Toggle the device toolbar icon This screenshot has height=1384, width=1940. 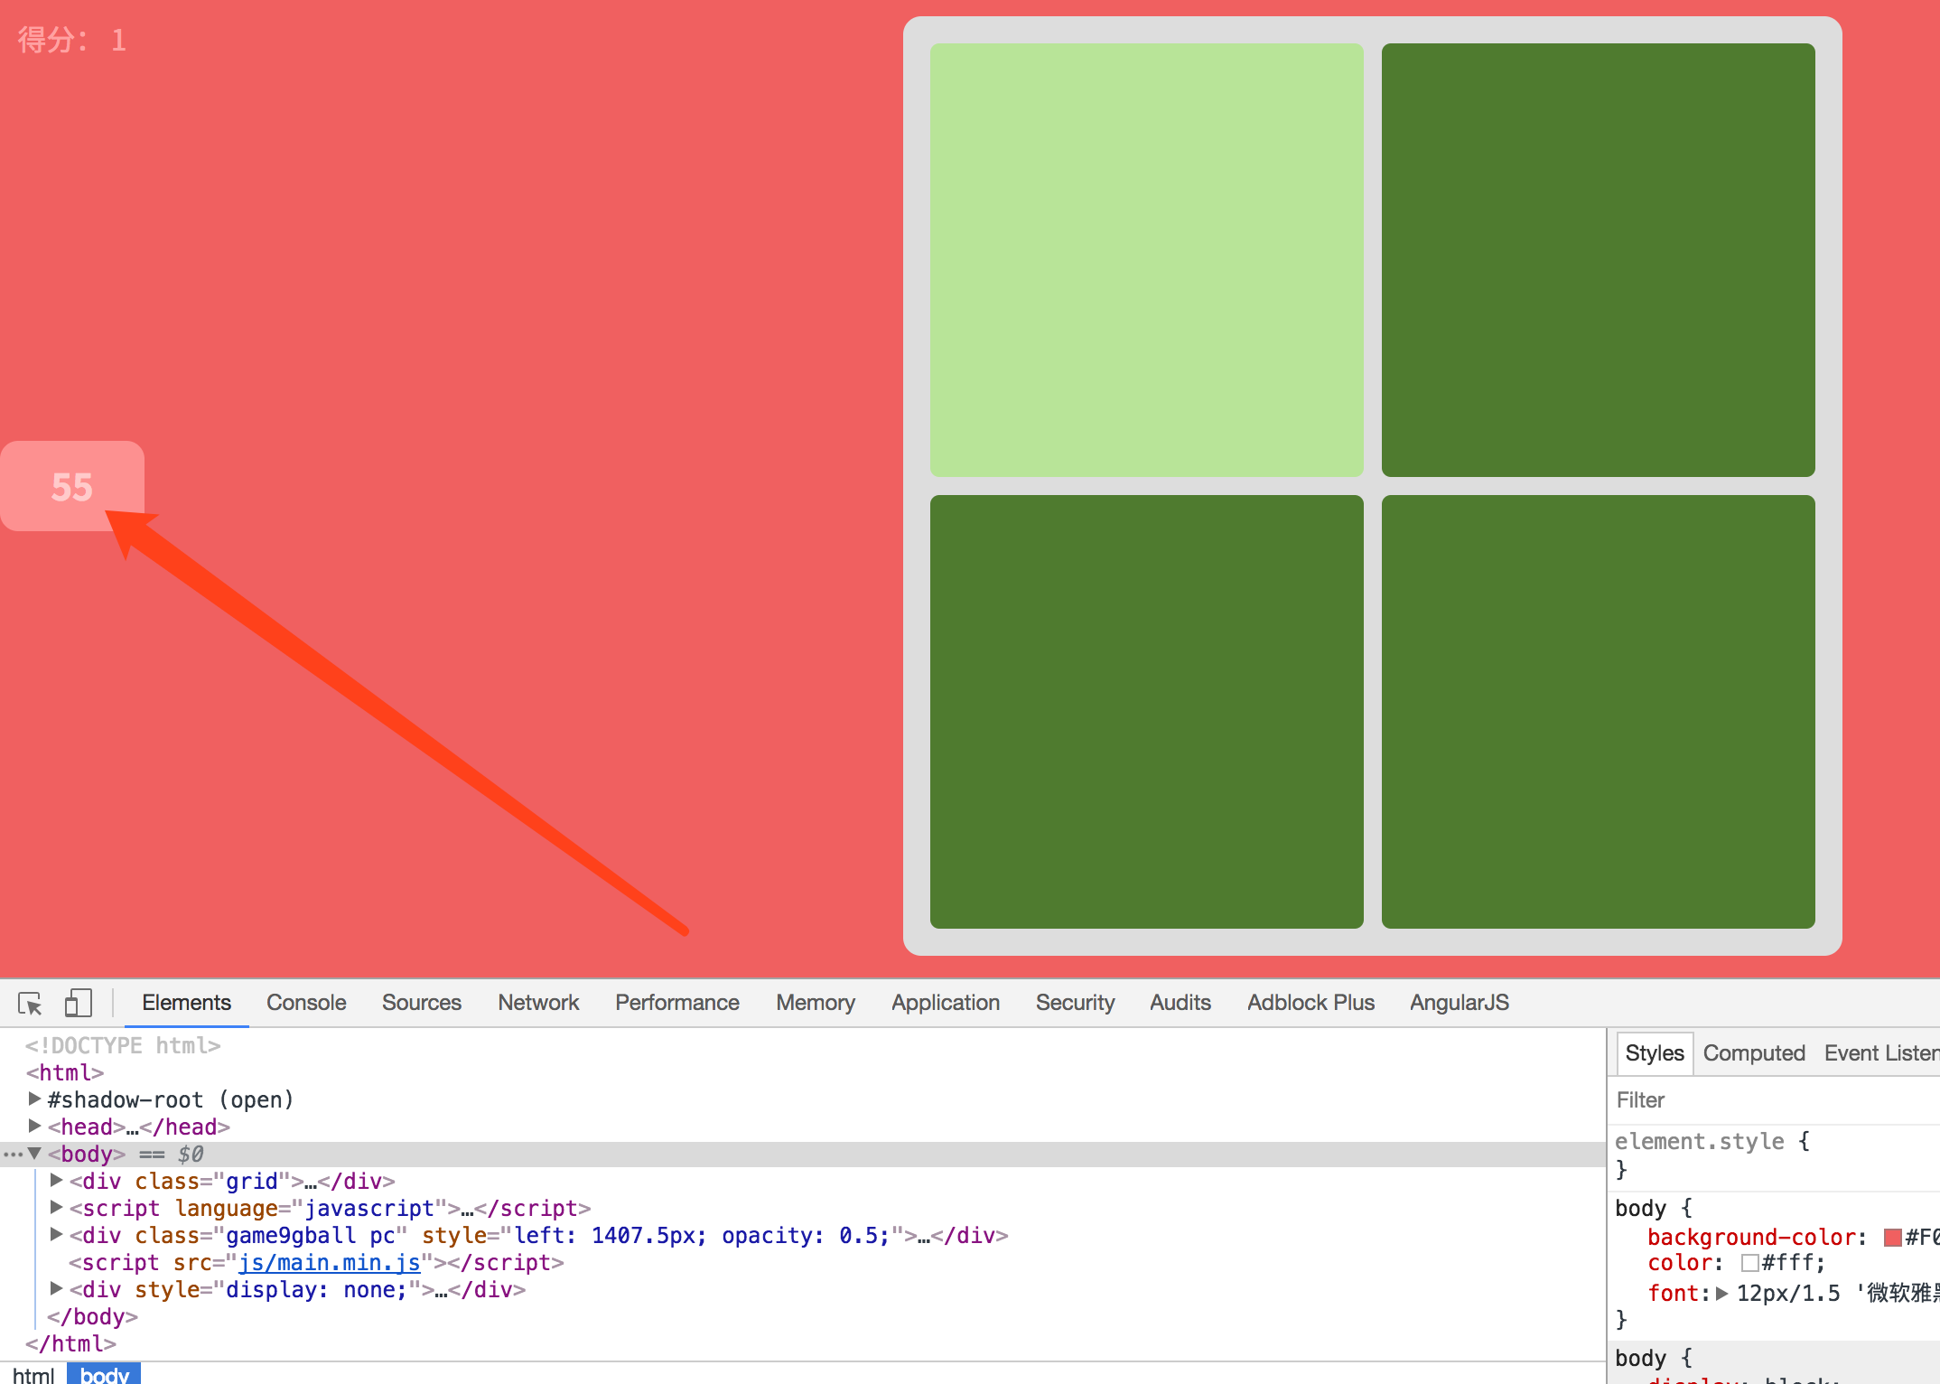(x=79, y=1003)
